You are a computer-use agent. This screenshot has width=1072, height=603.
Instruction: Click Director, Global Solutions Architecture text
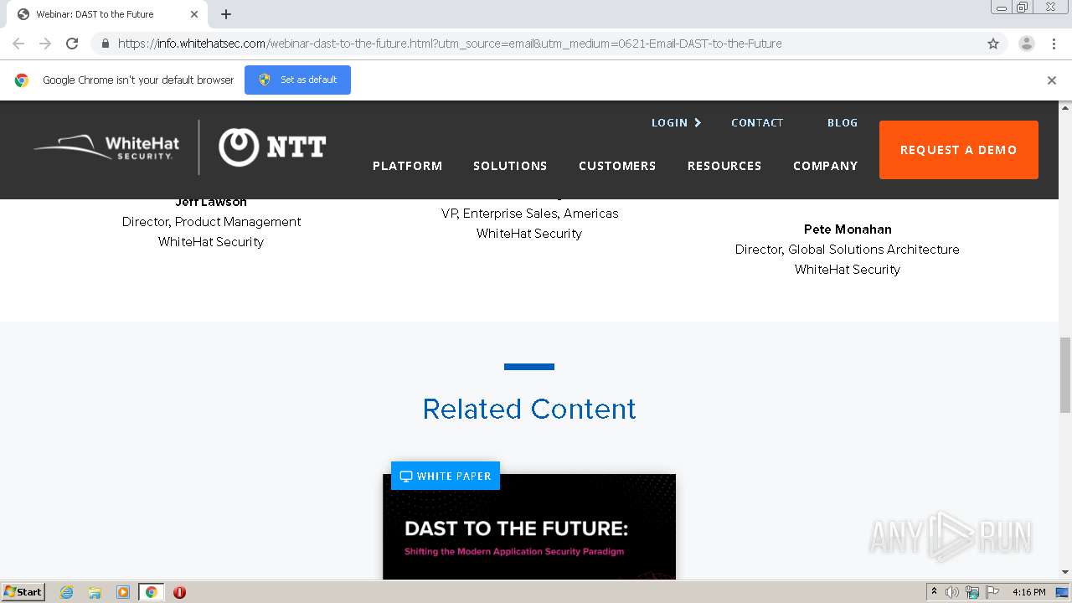[848, 249]
